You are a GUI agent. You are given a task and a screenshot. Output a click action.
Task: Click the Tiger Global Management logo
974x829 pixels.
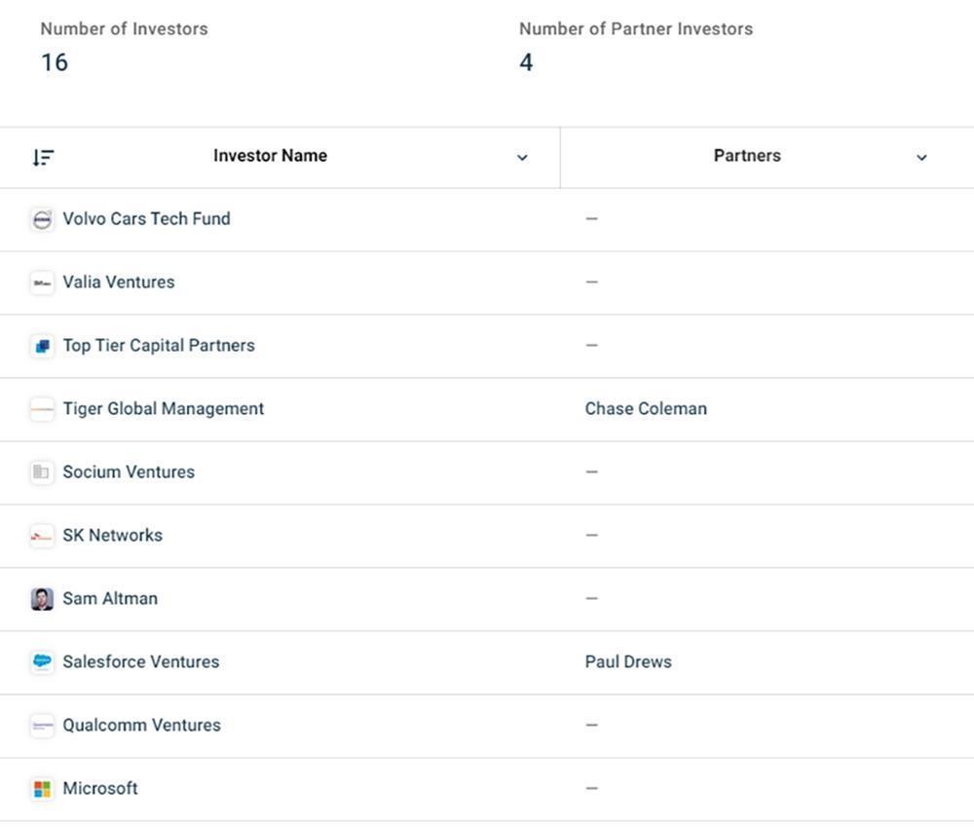click(x=42, y=410)
